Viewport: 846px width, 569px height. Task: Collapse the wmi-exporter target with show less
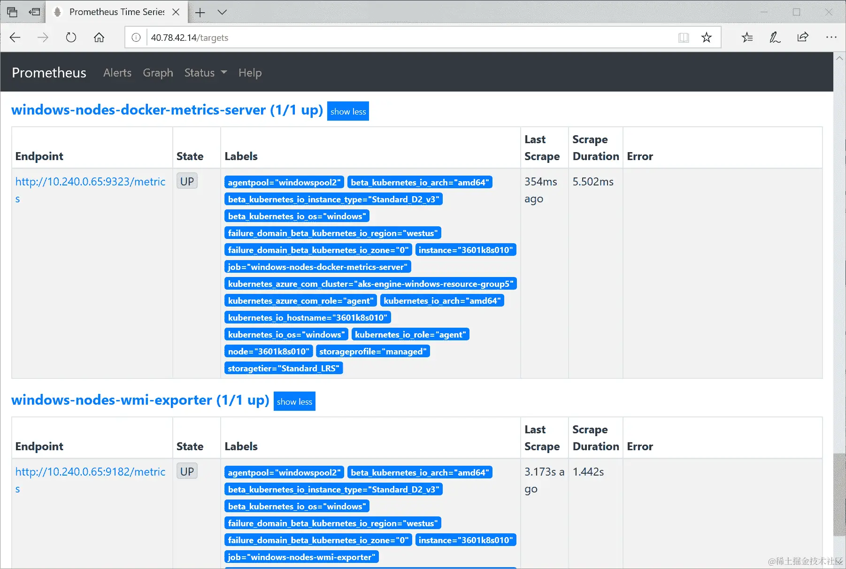(294, 401)
